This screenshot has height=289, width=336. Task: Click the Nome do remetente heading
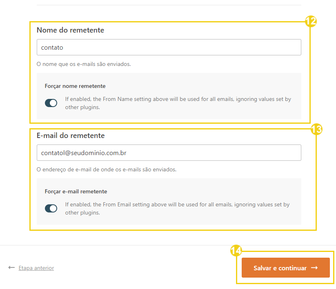[x=70, y=30]
